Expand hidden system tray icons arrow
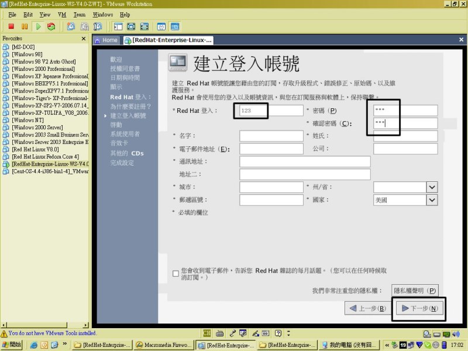Viewport: 468px width, 351px height. [387, 345]
